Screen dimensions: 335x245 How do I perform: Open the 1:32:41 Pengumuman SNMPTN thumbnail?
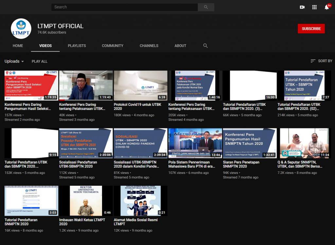(250, 143)
